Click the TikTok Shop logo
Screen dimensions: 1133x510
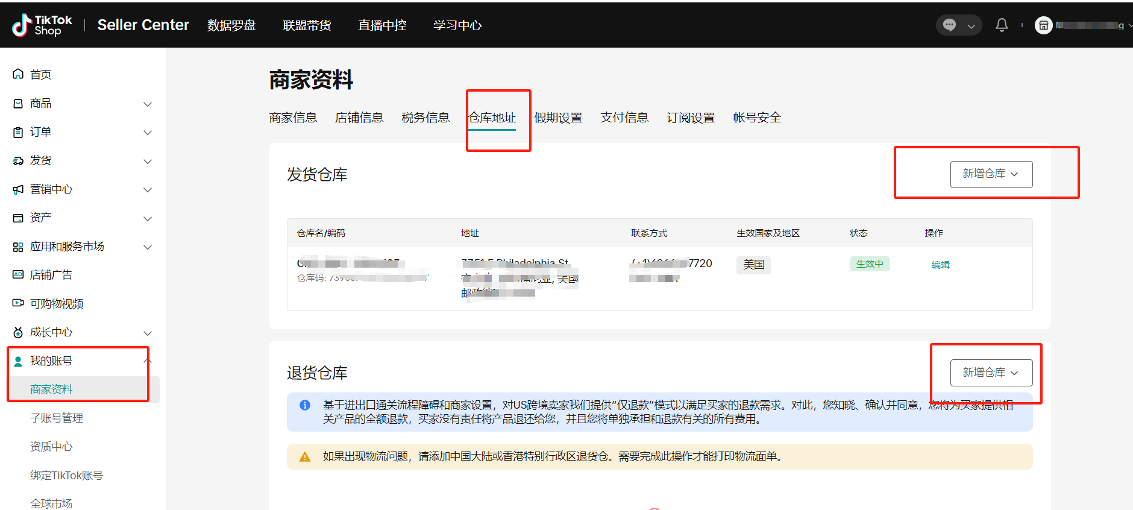(42, 25)
